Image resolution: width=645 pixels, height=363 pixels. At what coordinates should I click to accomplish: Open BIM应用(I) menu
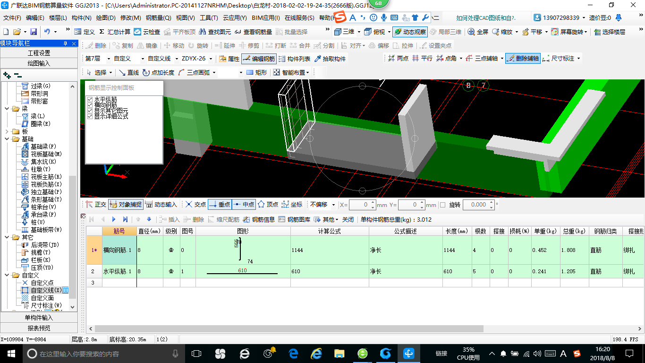click(x=266, y=18)
